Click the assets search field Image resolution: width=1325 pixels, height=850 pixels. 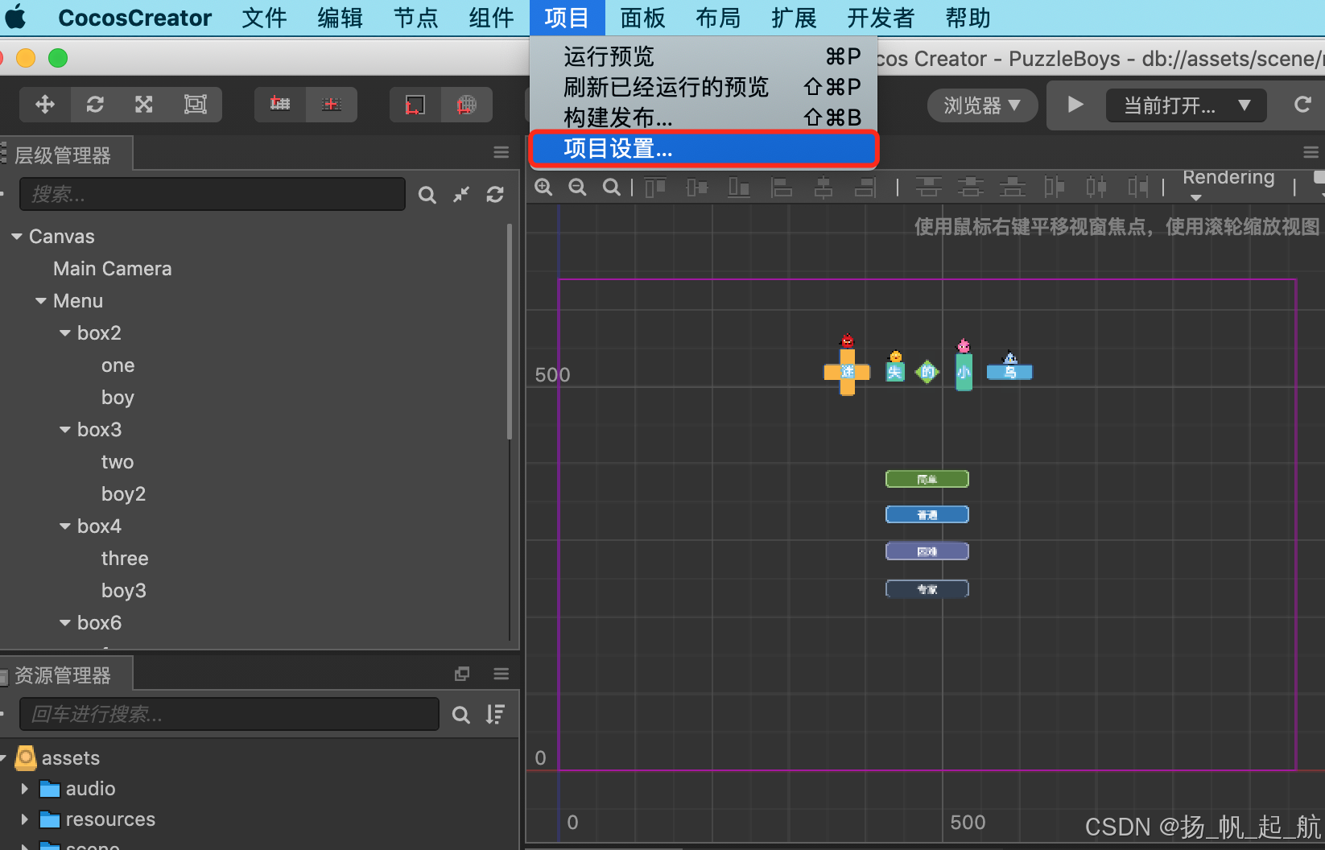click(229, 714)
